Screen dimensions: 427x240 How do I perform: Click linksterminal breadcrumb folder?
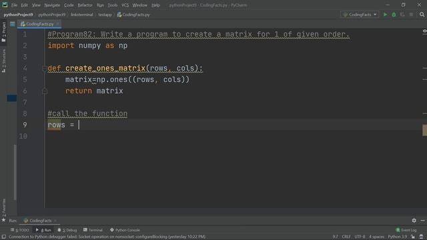(x=81, y=15)
